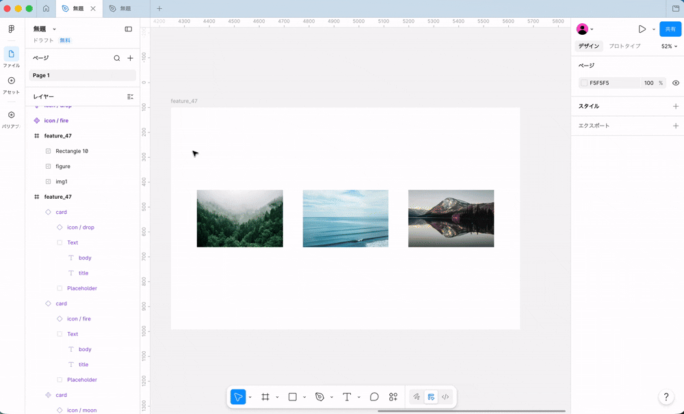Click the page background color swatch
The width and height of the screenshot is (684, 414).
click(584, 83)
